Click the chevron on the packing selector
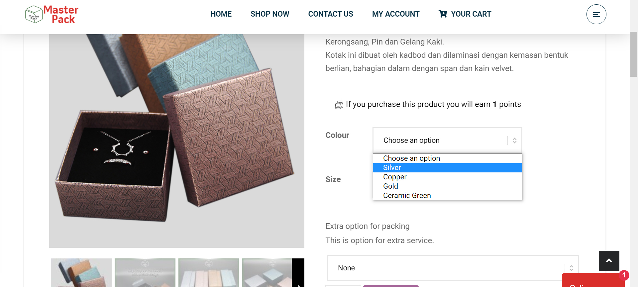The image size is (638, 287). coord(571,268)
